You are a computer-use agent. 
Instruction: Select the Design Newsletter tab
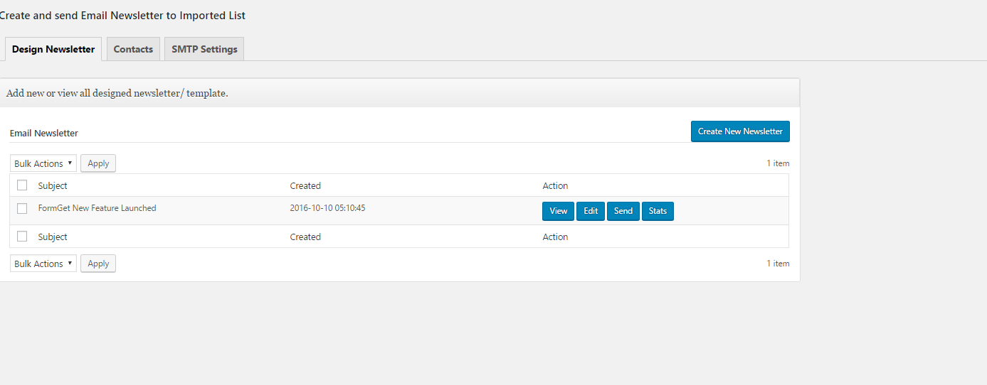coord(53,49)
